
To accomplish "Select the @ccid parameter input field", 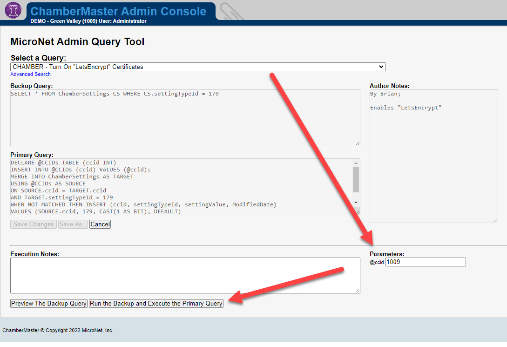I will click(426, 262).
